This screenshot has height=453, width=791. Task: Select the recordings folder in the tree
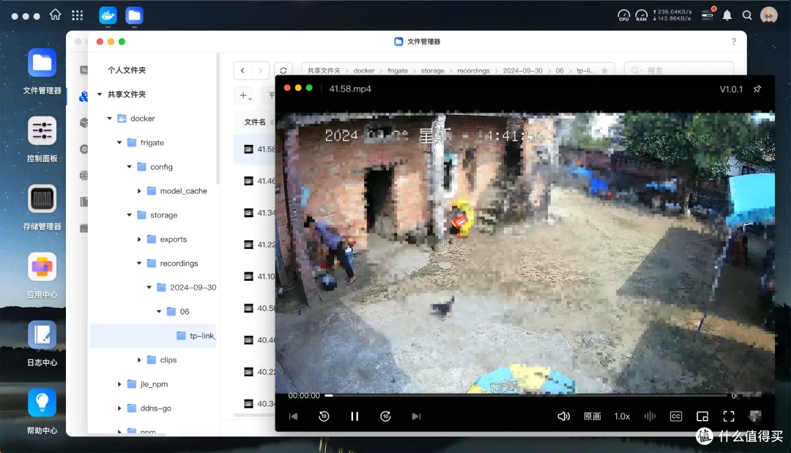(x=179, y=263)
